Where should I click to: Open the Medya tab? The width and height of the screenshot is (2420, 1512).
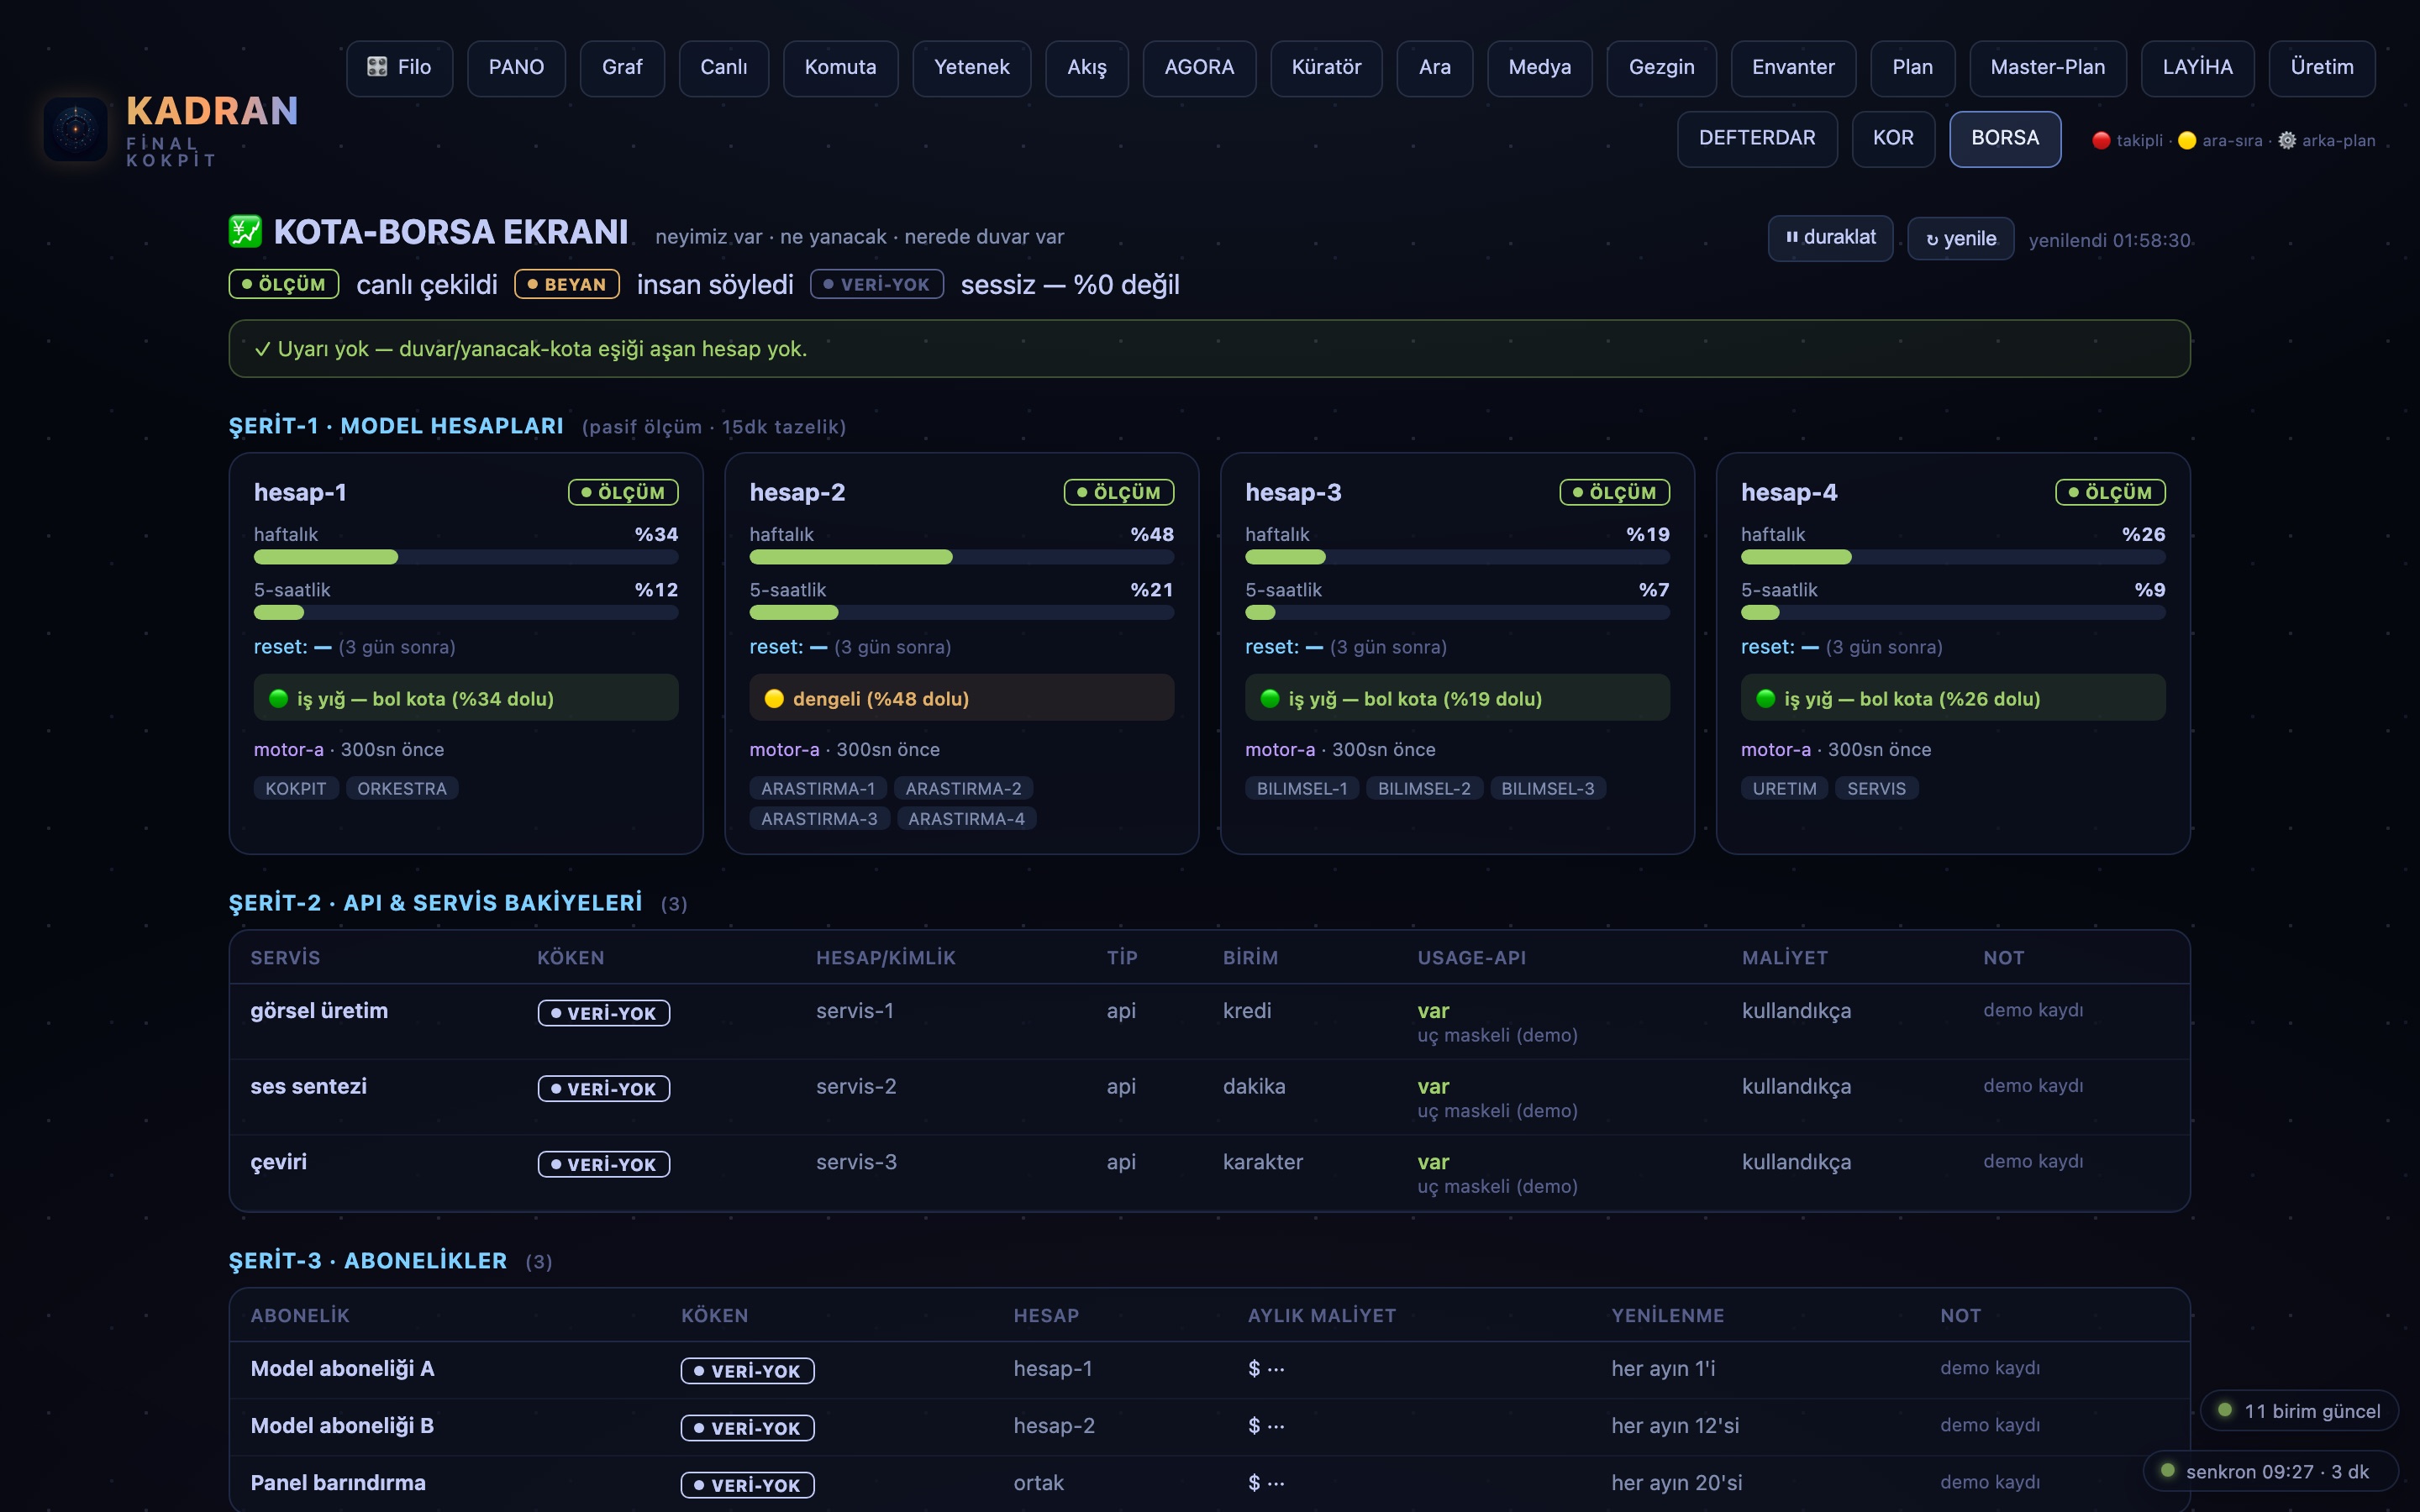tap(1539, 68)
